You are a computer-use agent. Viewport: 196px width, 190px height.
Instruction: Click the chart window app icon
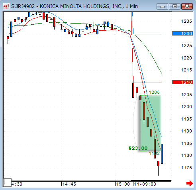[x=6, y=6]
